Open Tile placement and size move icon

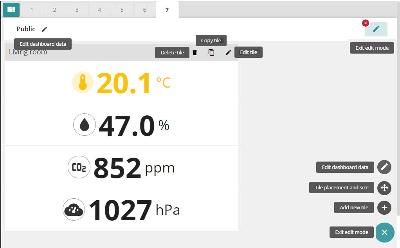tap(384, 188)
